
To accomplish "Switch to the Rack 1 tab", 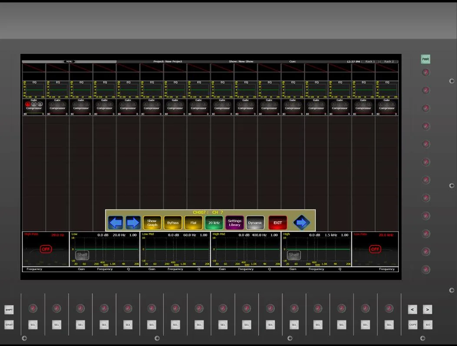I will [x=370, y=62].
